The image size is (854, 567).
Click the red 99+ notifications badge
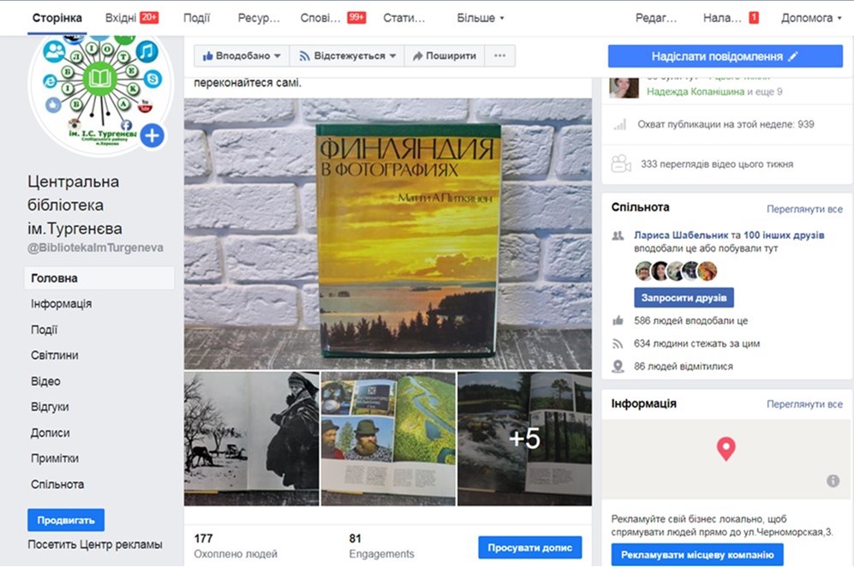pos(356,17)
